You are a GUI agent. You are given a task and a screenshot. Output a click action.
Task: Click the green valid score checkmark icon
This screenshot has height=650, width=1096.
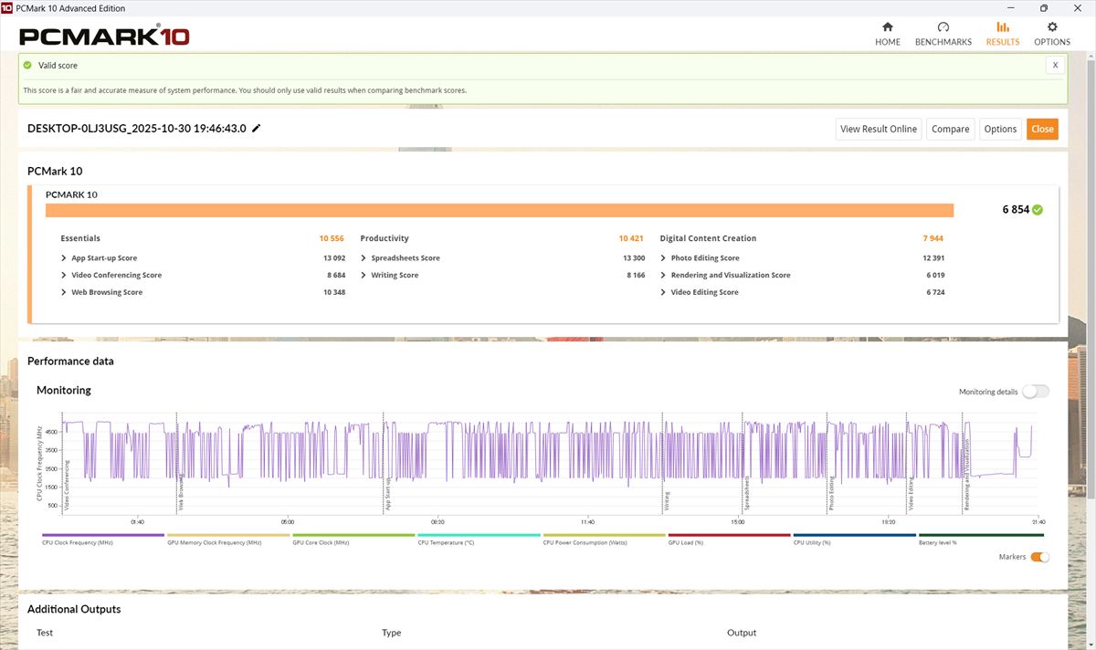point(27,66)
